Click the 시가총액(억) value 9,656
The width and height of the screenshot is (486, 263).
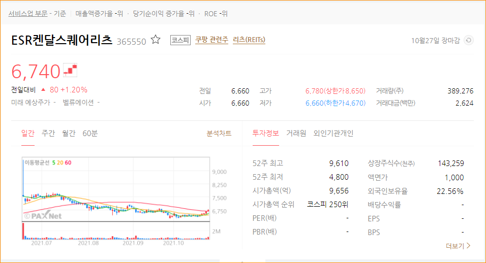[339, 190]
